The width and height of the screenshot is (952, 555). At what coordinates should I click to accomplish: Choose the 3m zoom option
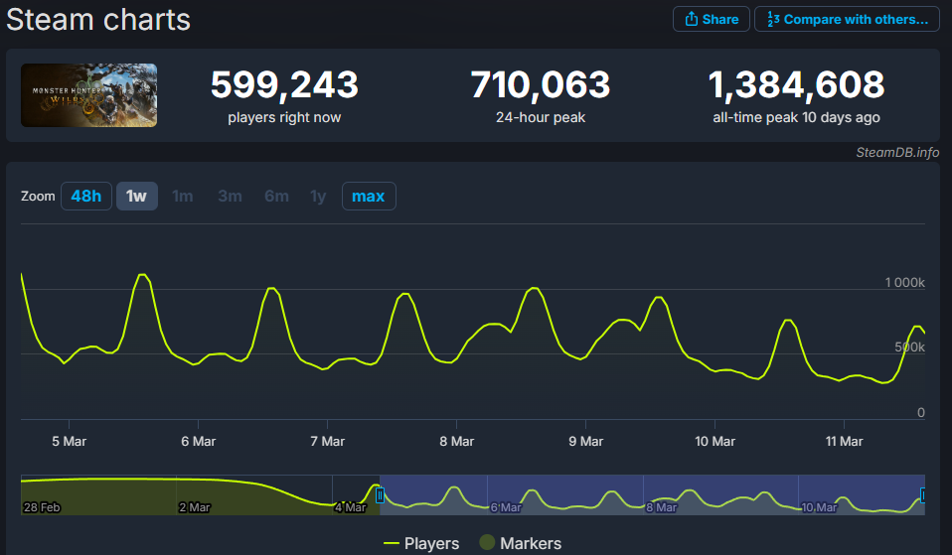(230, 196)
